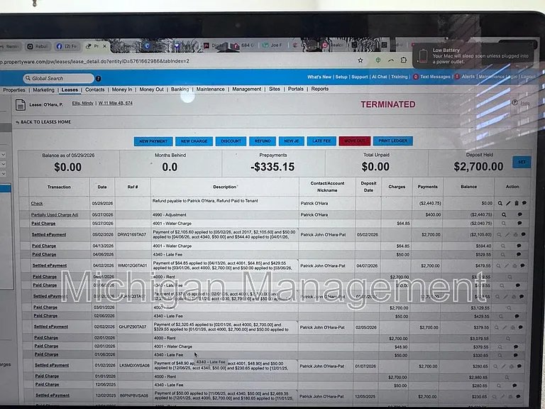
Task: Click the browser address bar URL
Action: coord(94,61)
